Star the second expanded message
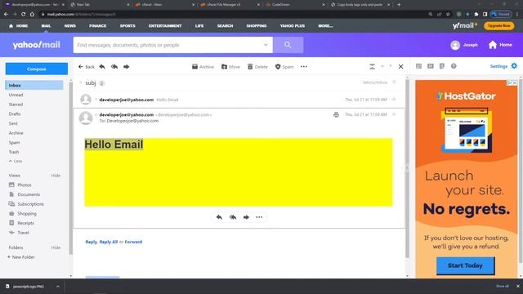Image resolution: width=523 pixels, height=294 pixels. coord(394,114)
